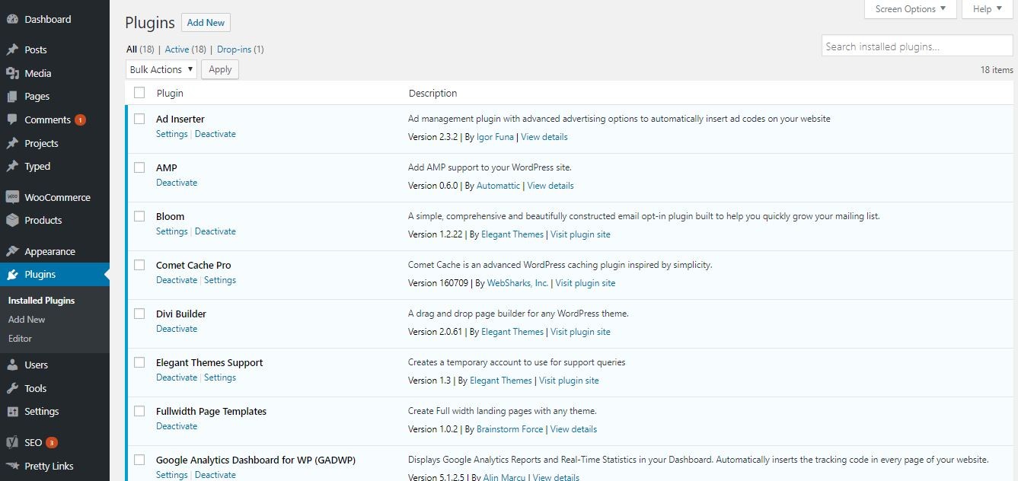The width and height of the screenshot is (1018, 481).
Task: Click the Add New button beside Plugins
Action: click(x=206, y=23)
